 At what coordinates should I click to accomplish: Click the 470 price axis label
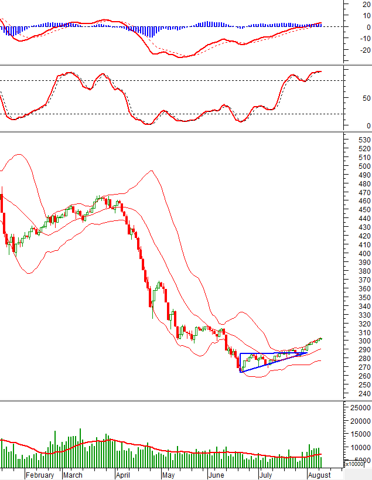point(364,193)
